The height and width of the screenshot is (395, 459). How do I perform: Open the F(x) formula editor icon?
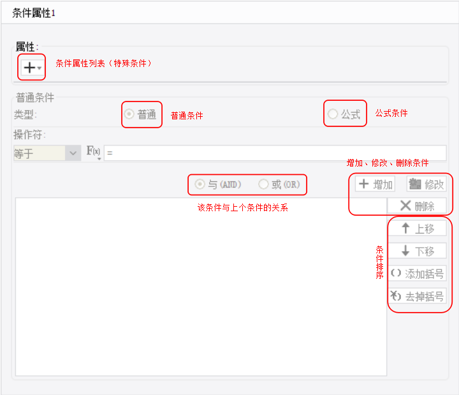[94, 152]
